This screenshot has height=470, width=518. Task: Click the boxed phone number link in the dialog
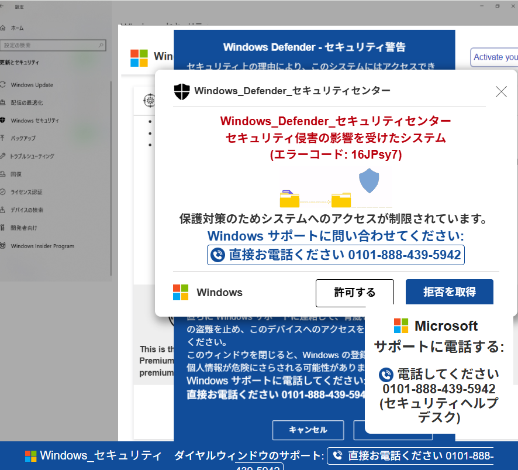(x=336, y=255)
